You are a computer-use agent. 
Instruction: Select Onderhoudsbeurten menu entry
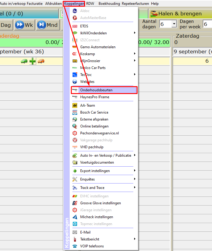pyautogui.click(x=104, y=90)
